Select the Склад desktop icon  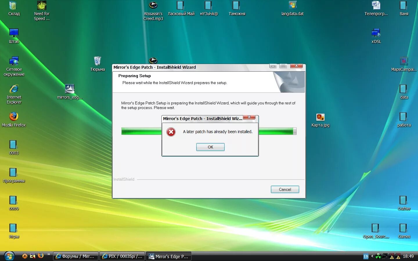(14, 8)
